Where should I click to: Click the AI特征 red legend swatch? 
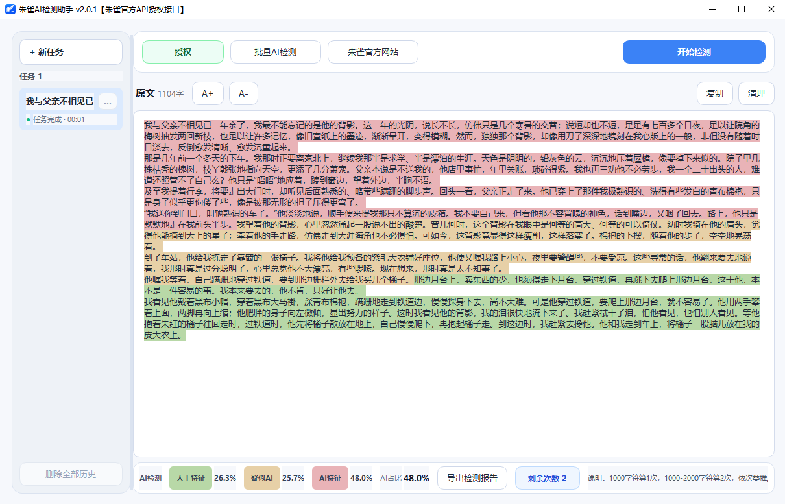pos(330,478)
